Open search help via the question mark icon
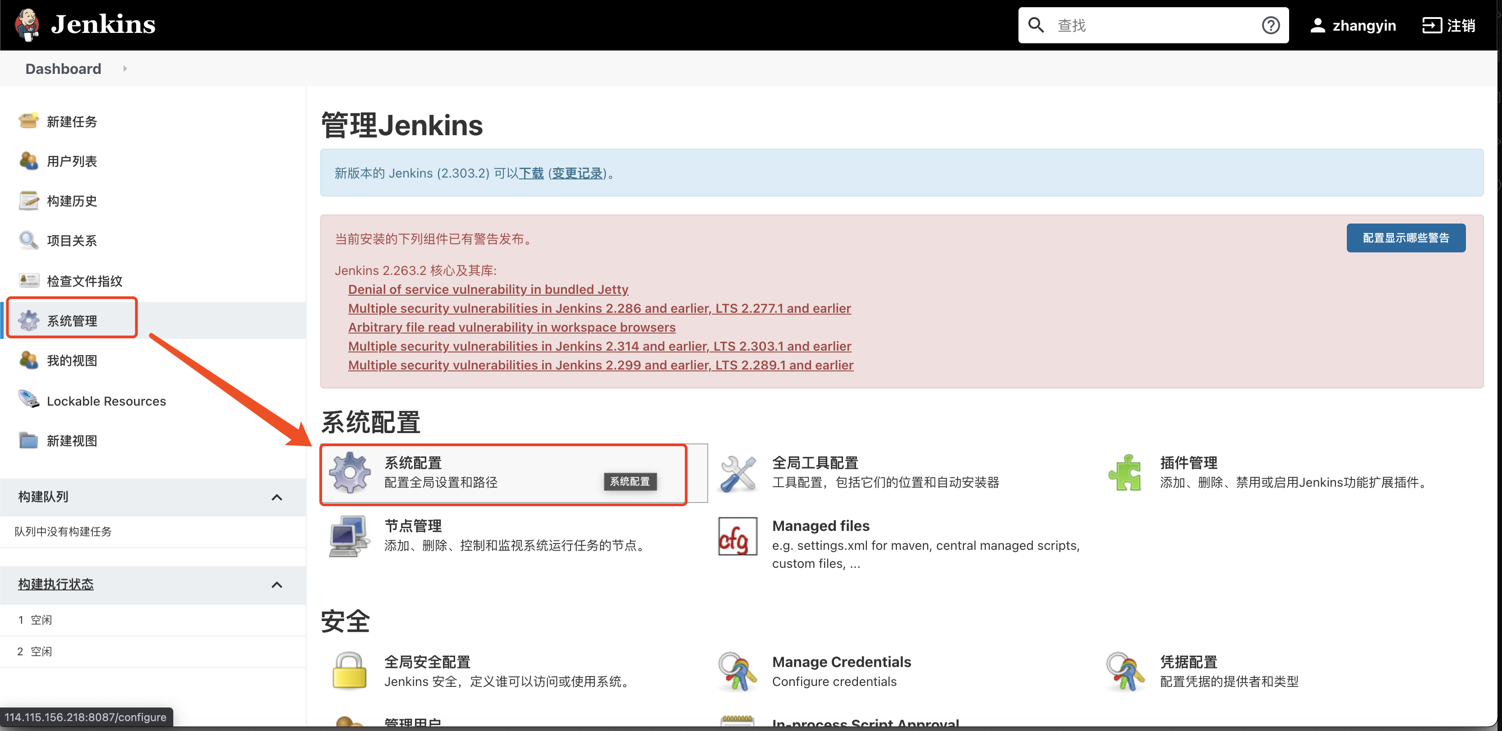This screenshot has height=731, width=1502. click(x=1271, y=25)
